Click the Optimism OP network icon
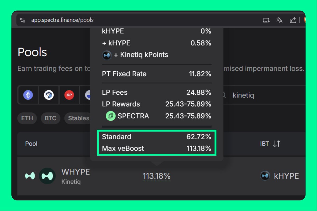Image resolution: width=317 pixels, height=211 pixels. click(69, 95)
